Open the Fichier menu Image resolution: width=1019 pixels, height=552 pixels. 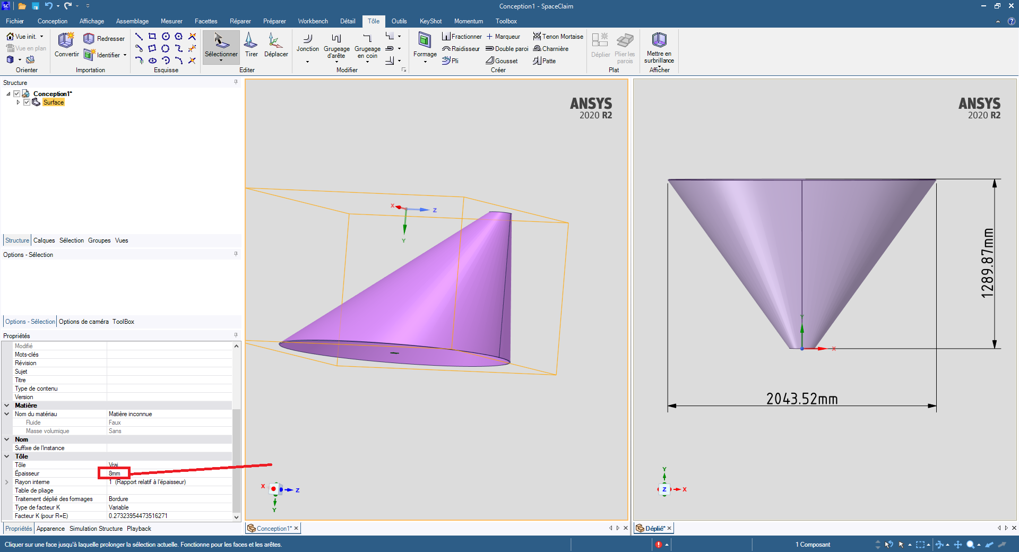pyautogui.click(x=15, y=21)
